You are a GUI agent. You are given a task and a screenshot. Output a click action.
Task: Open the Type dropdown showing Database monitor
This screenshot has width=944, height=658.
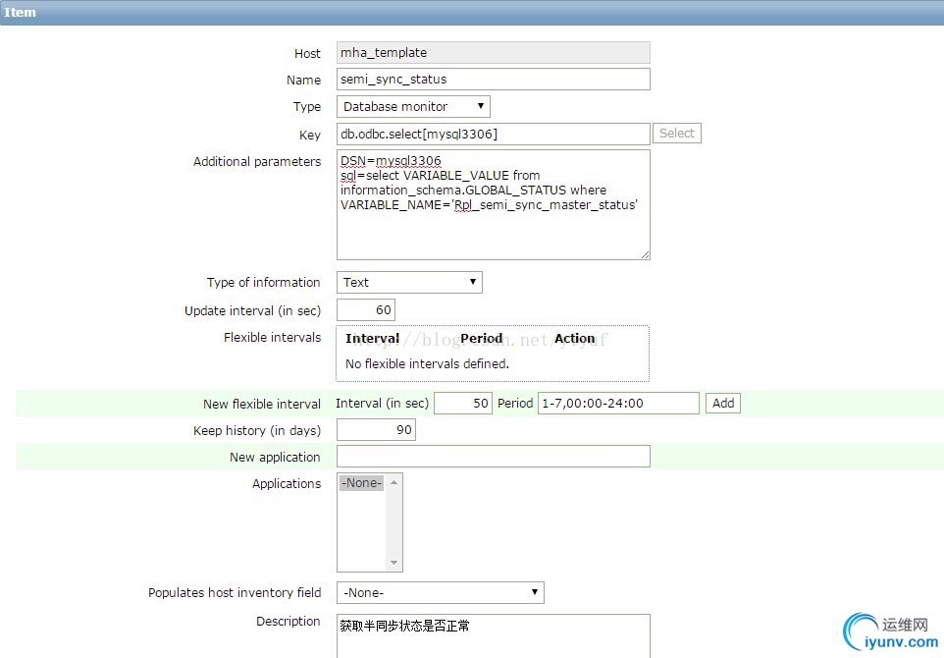coord(413,107)
